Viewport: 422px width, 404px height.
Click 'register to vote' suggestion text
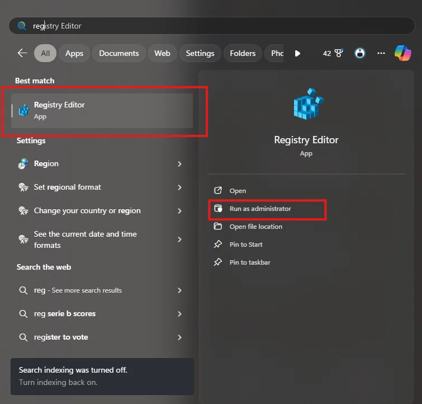(61, 337)
